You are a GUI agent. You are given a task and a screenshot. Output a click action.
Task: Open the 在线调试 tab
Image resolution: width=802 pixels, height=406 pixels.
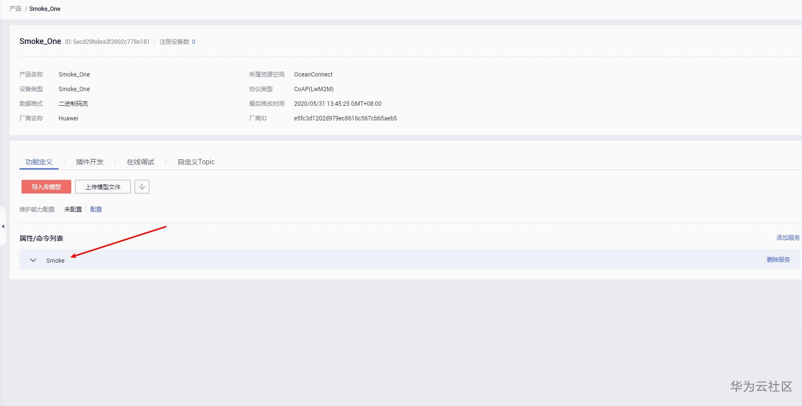[140, 162]
